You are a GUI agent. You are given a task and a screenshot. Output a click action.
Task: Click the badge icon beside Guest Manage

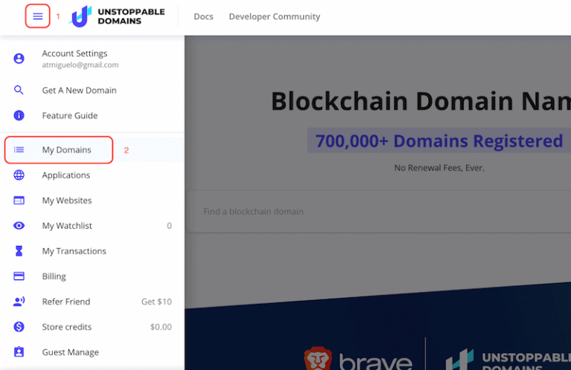[19, 352]
